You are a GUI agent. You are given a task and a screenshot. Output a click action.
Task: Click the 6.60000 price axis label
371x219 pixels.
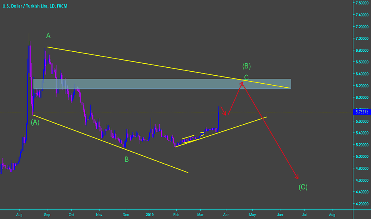[362, 62]
